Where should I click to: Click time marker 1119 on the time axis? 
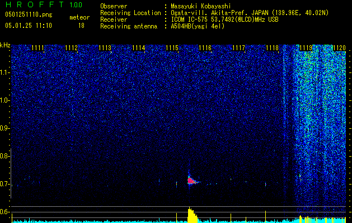[306, 48]
